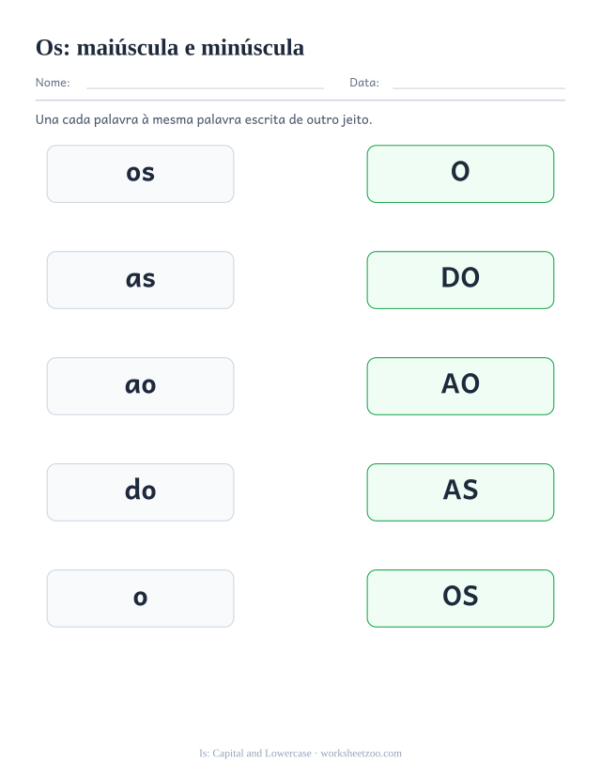Pick the lowercase 'ao' word card
This screenshot has height=779, width=601.
141,386
